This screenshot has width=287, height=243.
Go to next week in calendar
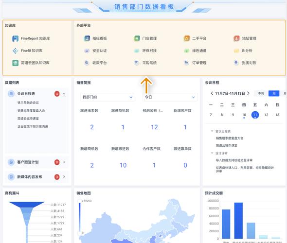click(x=248, y=93)
